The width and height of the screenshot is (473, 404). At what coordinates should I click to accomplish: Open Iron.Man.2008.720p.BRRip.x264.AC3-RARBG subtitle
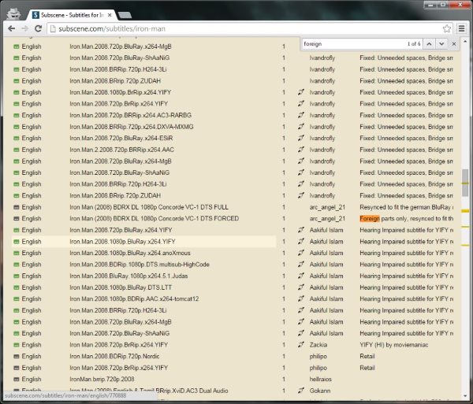pyautogui.click(x=130, y=115)
